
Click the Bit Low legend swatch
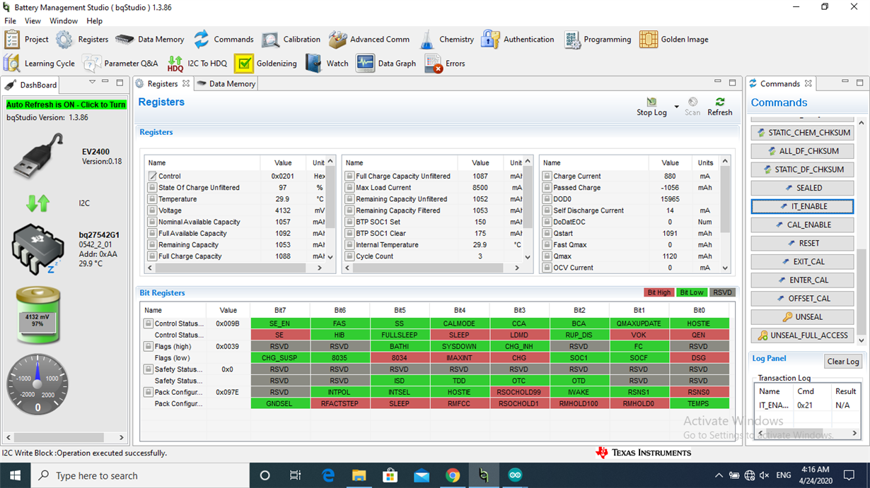(692, 292)
